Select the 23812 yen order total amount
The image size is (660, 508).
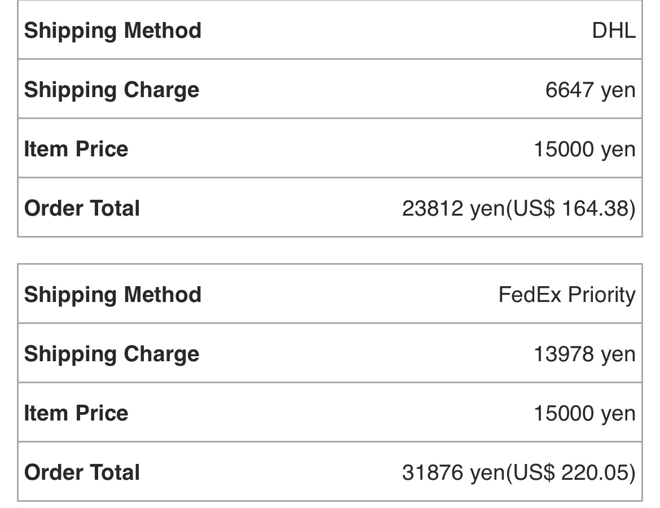coord(452,209)
